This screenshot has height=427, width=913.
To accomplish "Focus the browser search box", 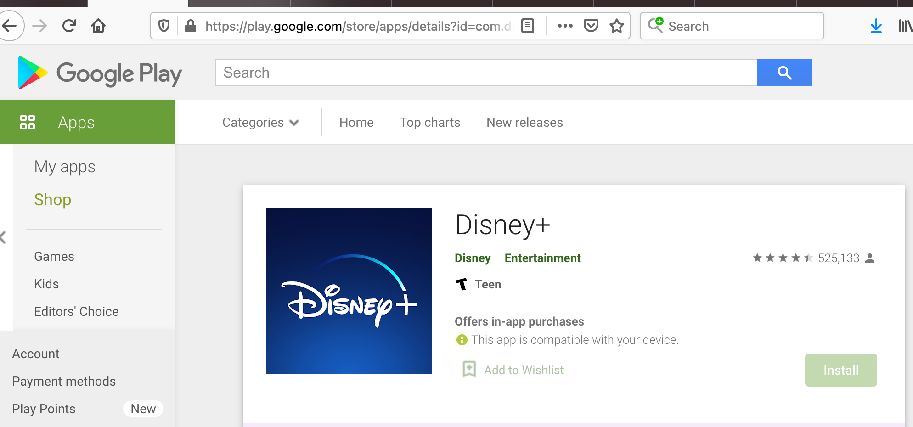I will click(x=732, y=26).
